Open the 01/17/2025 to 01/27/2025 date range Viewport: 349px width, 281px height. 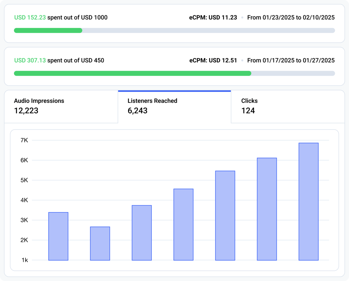tap(291, 60)
